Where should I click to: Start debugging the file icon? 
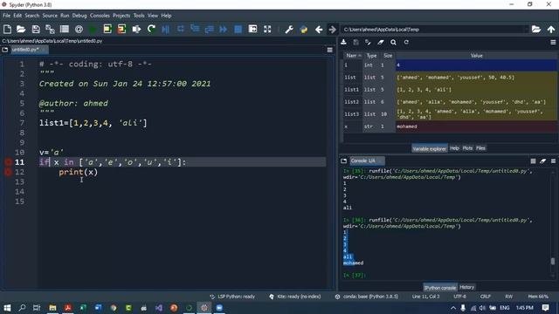165,29
